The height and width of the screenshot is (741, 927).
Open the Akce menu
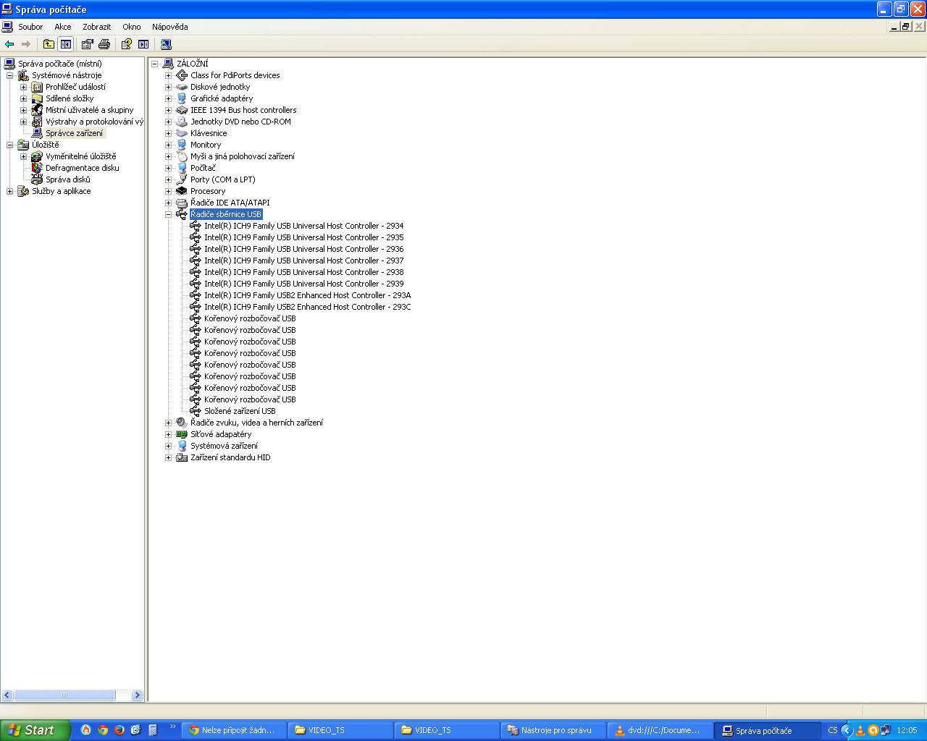click(63, 27)
